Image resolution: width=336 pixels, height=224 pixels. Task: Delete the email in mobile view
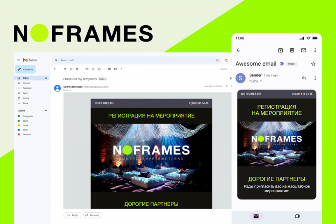click(x=292, y=50)
